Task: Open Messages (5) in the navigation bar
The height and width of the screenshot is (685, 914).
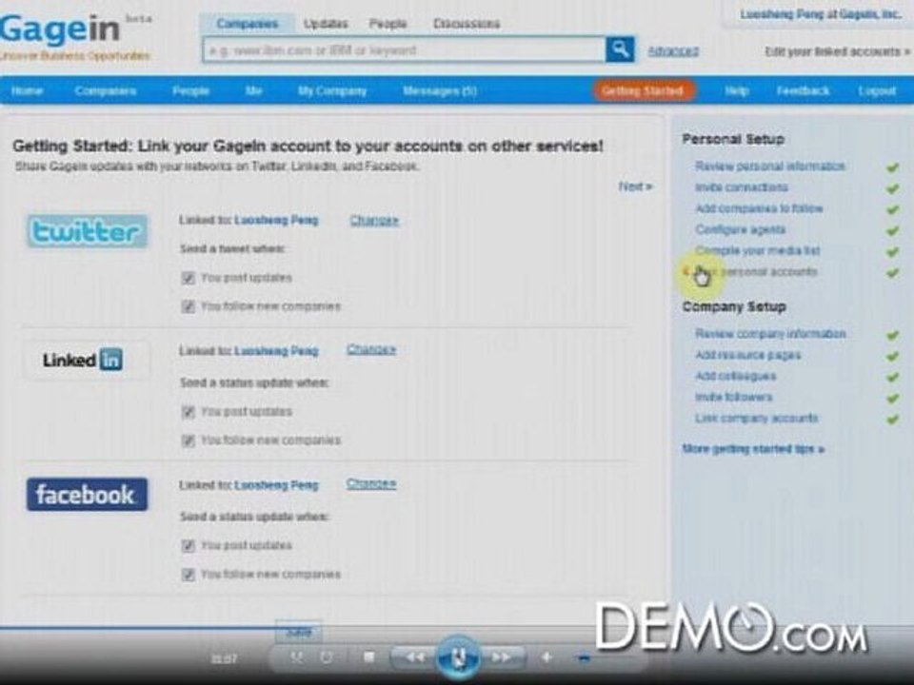Action: (x=440, y=91)
